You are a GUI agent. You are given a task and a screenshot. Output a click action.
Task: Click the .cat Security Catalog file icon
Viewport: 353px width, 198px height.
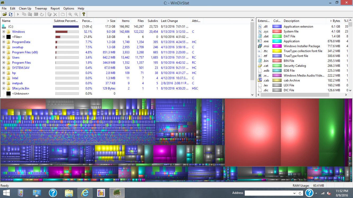tap(260, 66)
